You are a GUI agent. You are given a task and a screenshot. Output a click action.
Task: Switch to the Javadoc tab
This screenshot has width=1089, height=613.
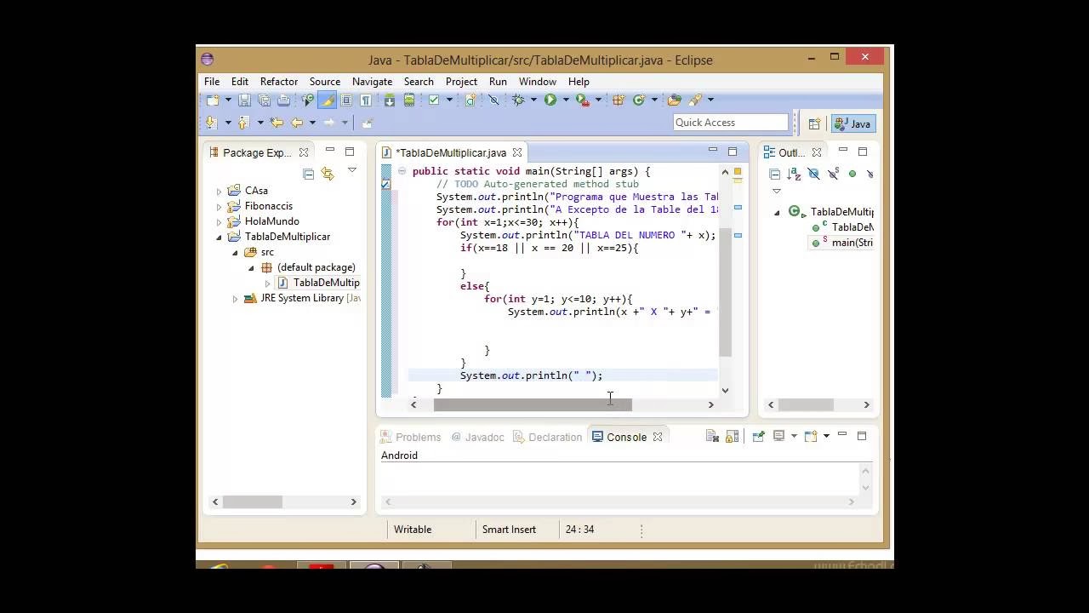[x=477, y=437]
